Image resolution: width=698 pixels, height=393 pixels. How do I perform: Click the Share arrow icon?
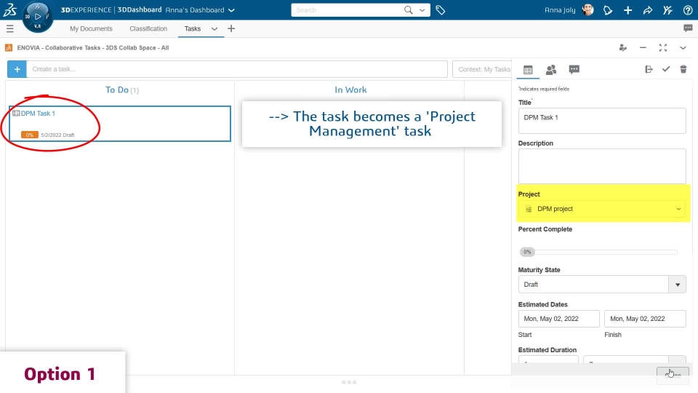point(647,9)
